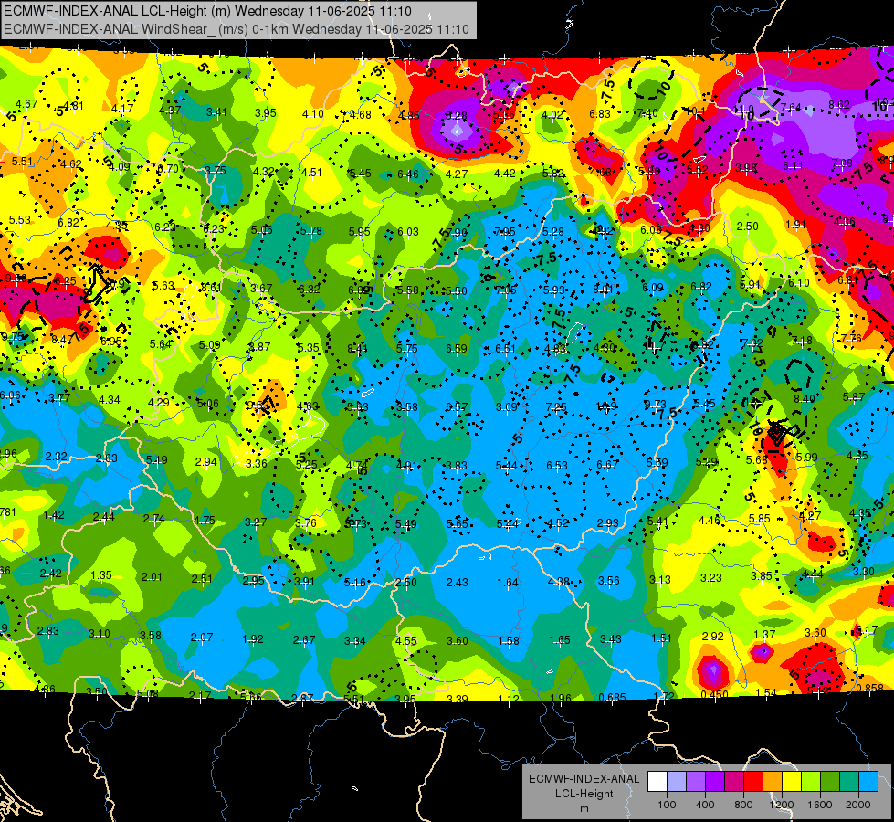
Task: Click the reading 8.40 on the map
Action: (804, 399)
